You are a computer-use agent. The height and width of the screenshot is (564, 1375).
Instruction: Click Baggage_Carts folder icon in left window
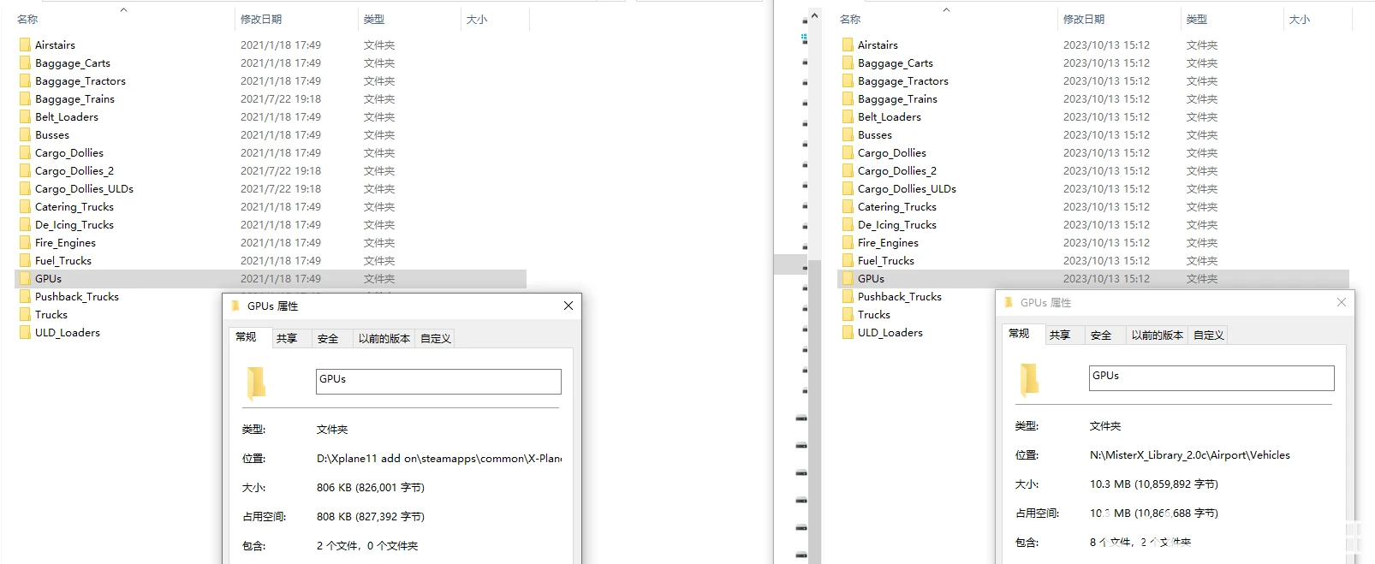pyautogui.click(x=25, y=62)
